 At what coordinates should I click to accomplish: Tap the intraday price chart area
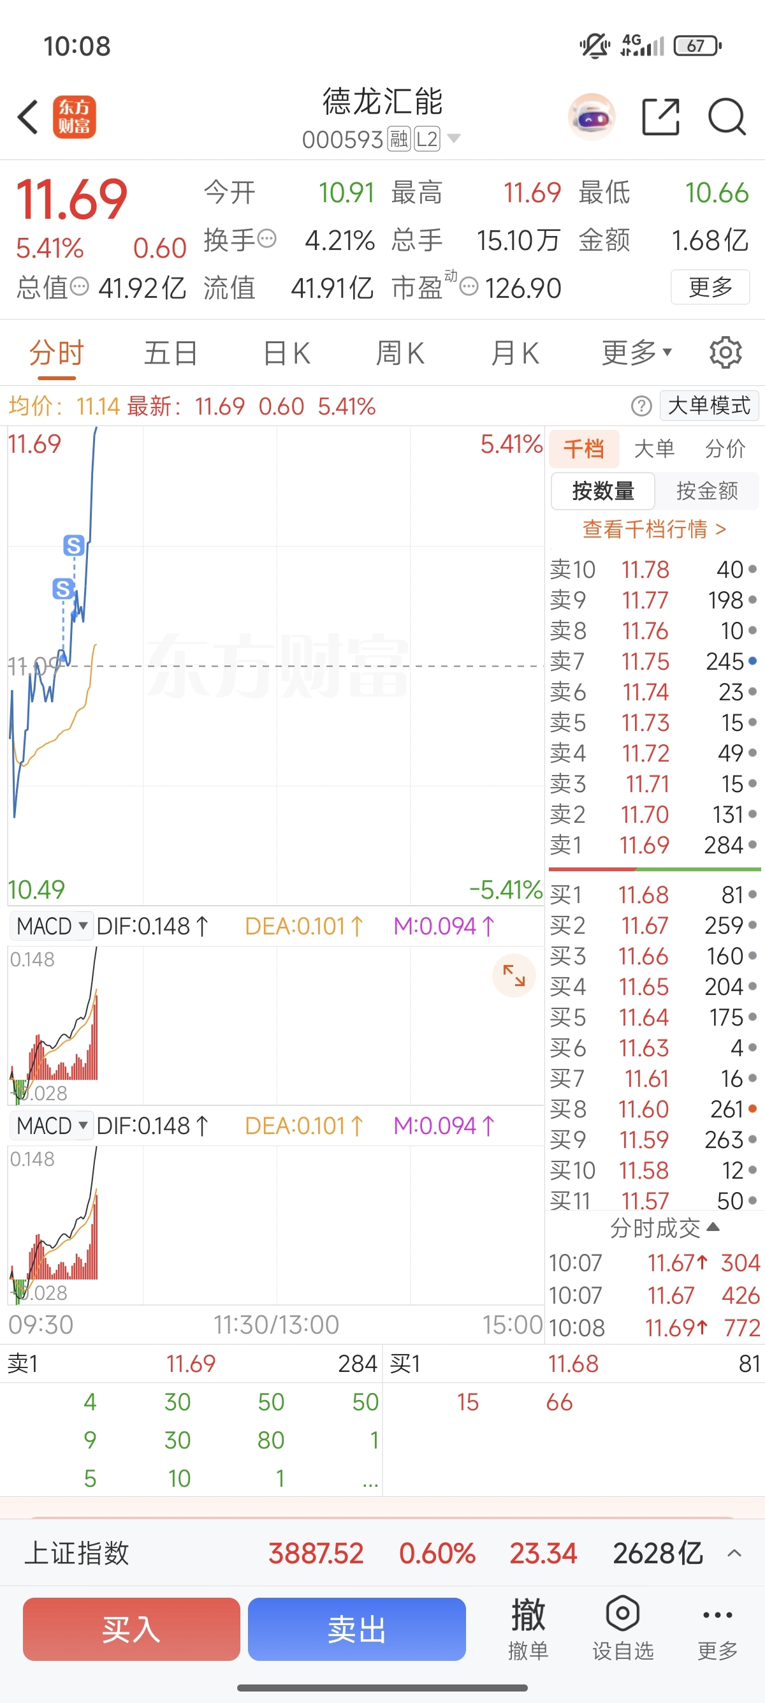coord(275,666)
